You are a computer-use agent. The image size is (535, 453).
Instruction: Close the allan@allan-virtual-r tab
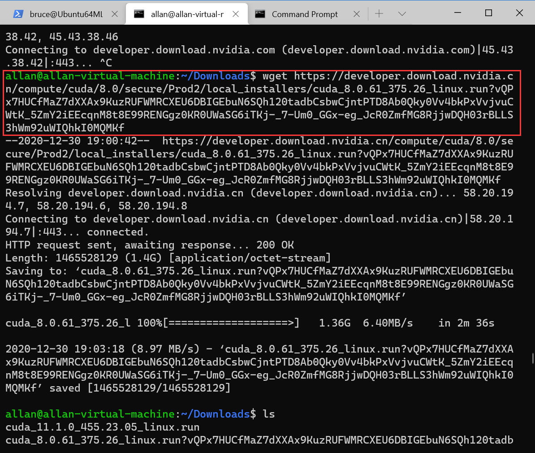236,14
